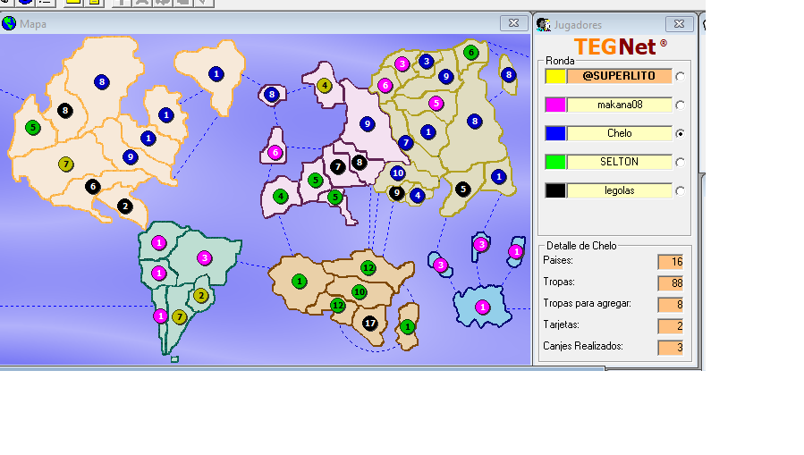
Task: Click the @SUPERLITO player name label
Action: click(619, 76)
